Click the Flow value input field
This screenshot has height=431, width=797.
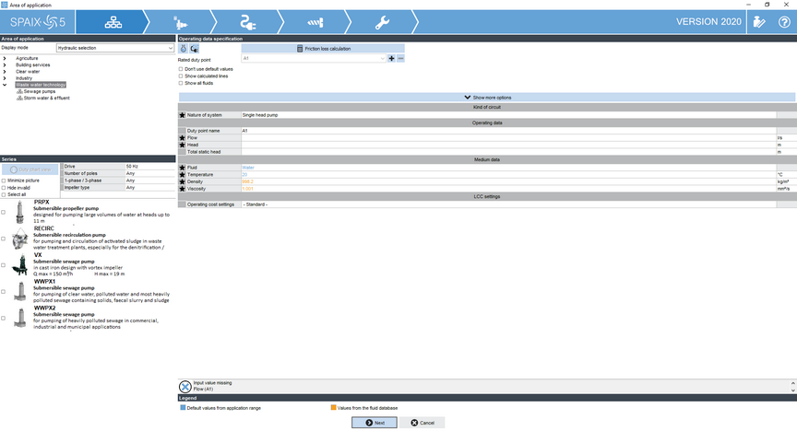[x=508, y=137]
